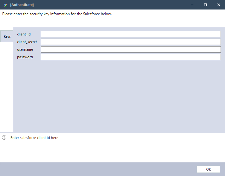Click the 'Enter salesforce client id here' hint
This screenshot has height=176, width=225.
click(x=34, y=138)
